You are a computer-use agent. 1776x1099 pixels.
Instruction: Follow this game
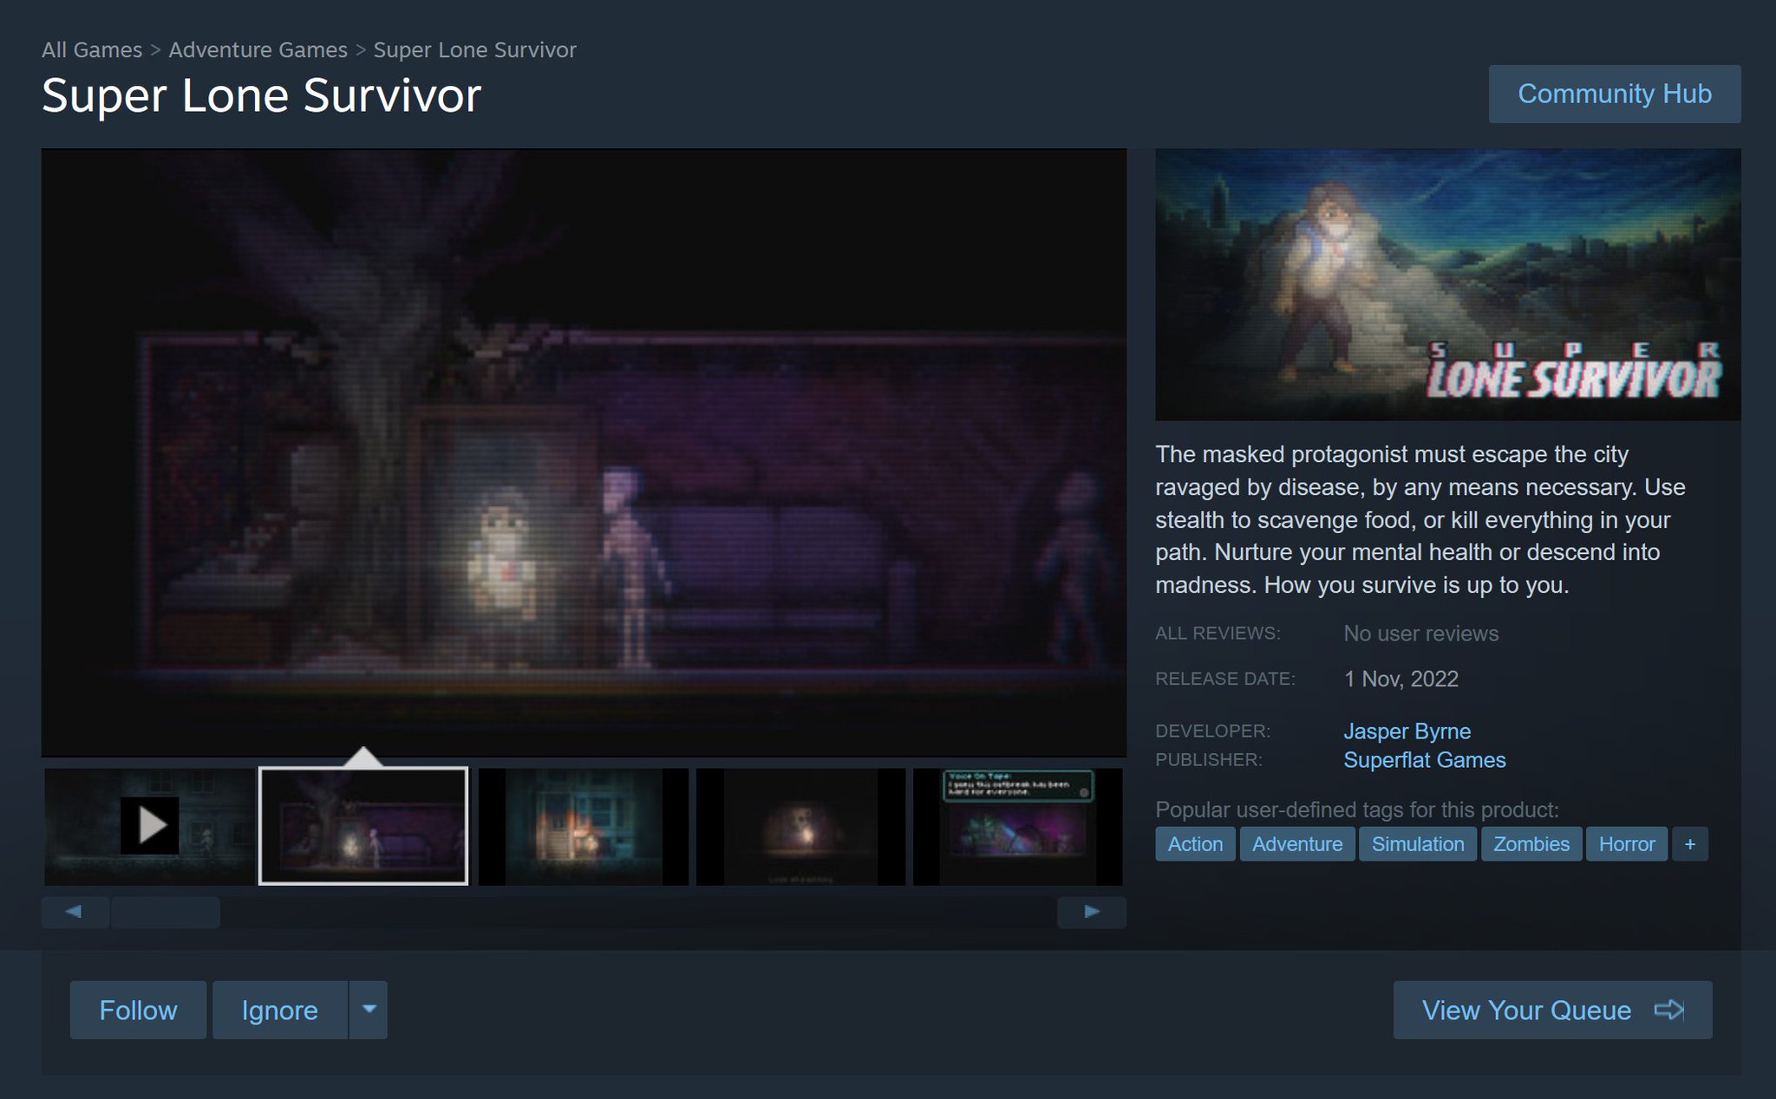click(x=138, y=1010)
